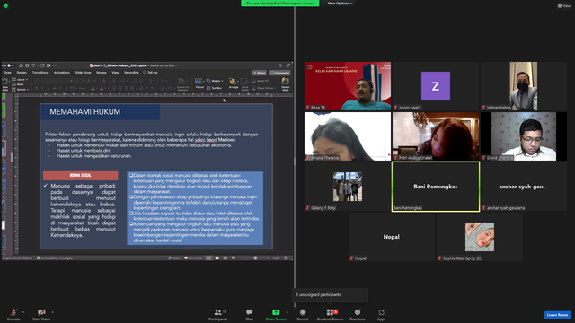Select the Bani Pamungkas highlighted tile
Viewport: 575px width, 323px height.
pos(436,187)
